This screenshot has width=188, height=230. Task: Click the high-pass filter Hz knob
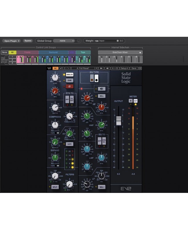click(55, 176)
